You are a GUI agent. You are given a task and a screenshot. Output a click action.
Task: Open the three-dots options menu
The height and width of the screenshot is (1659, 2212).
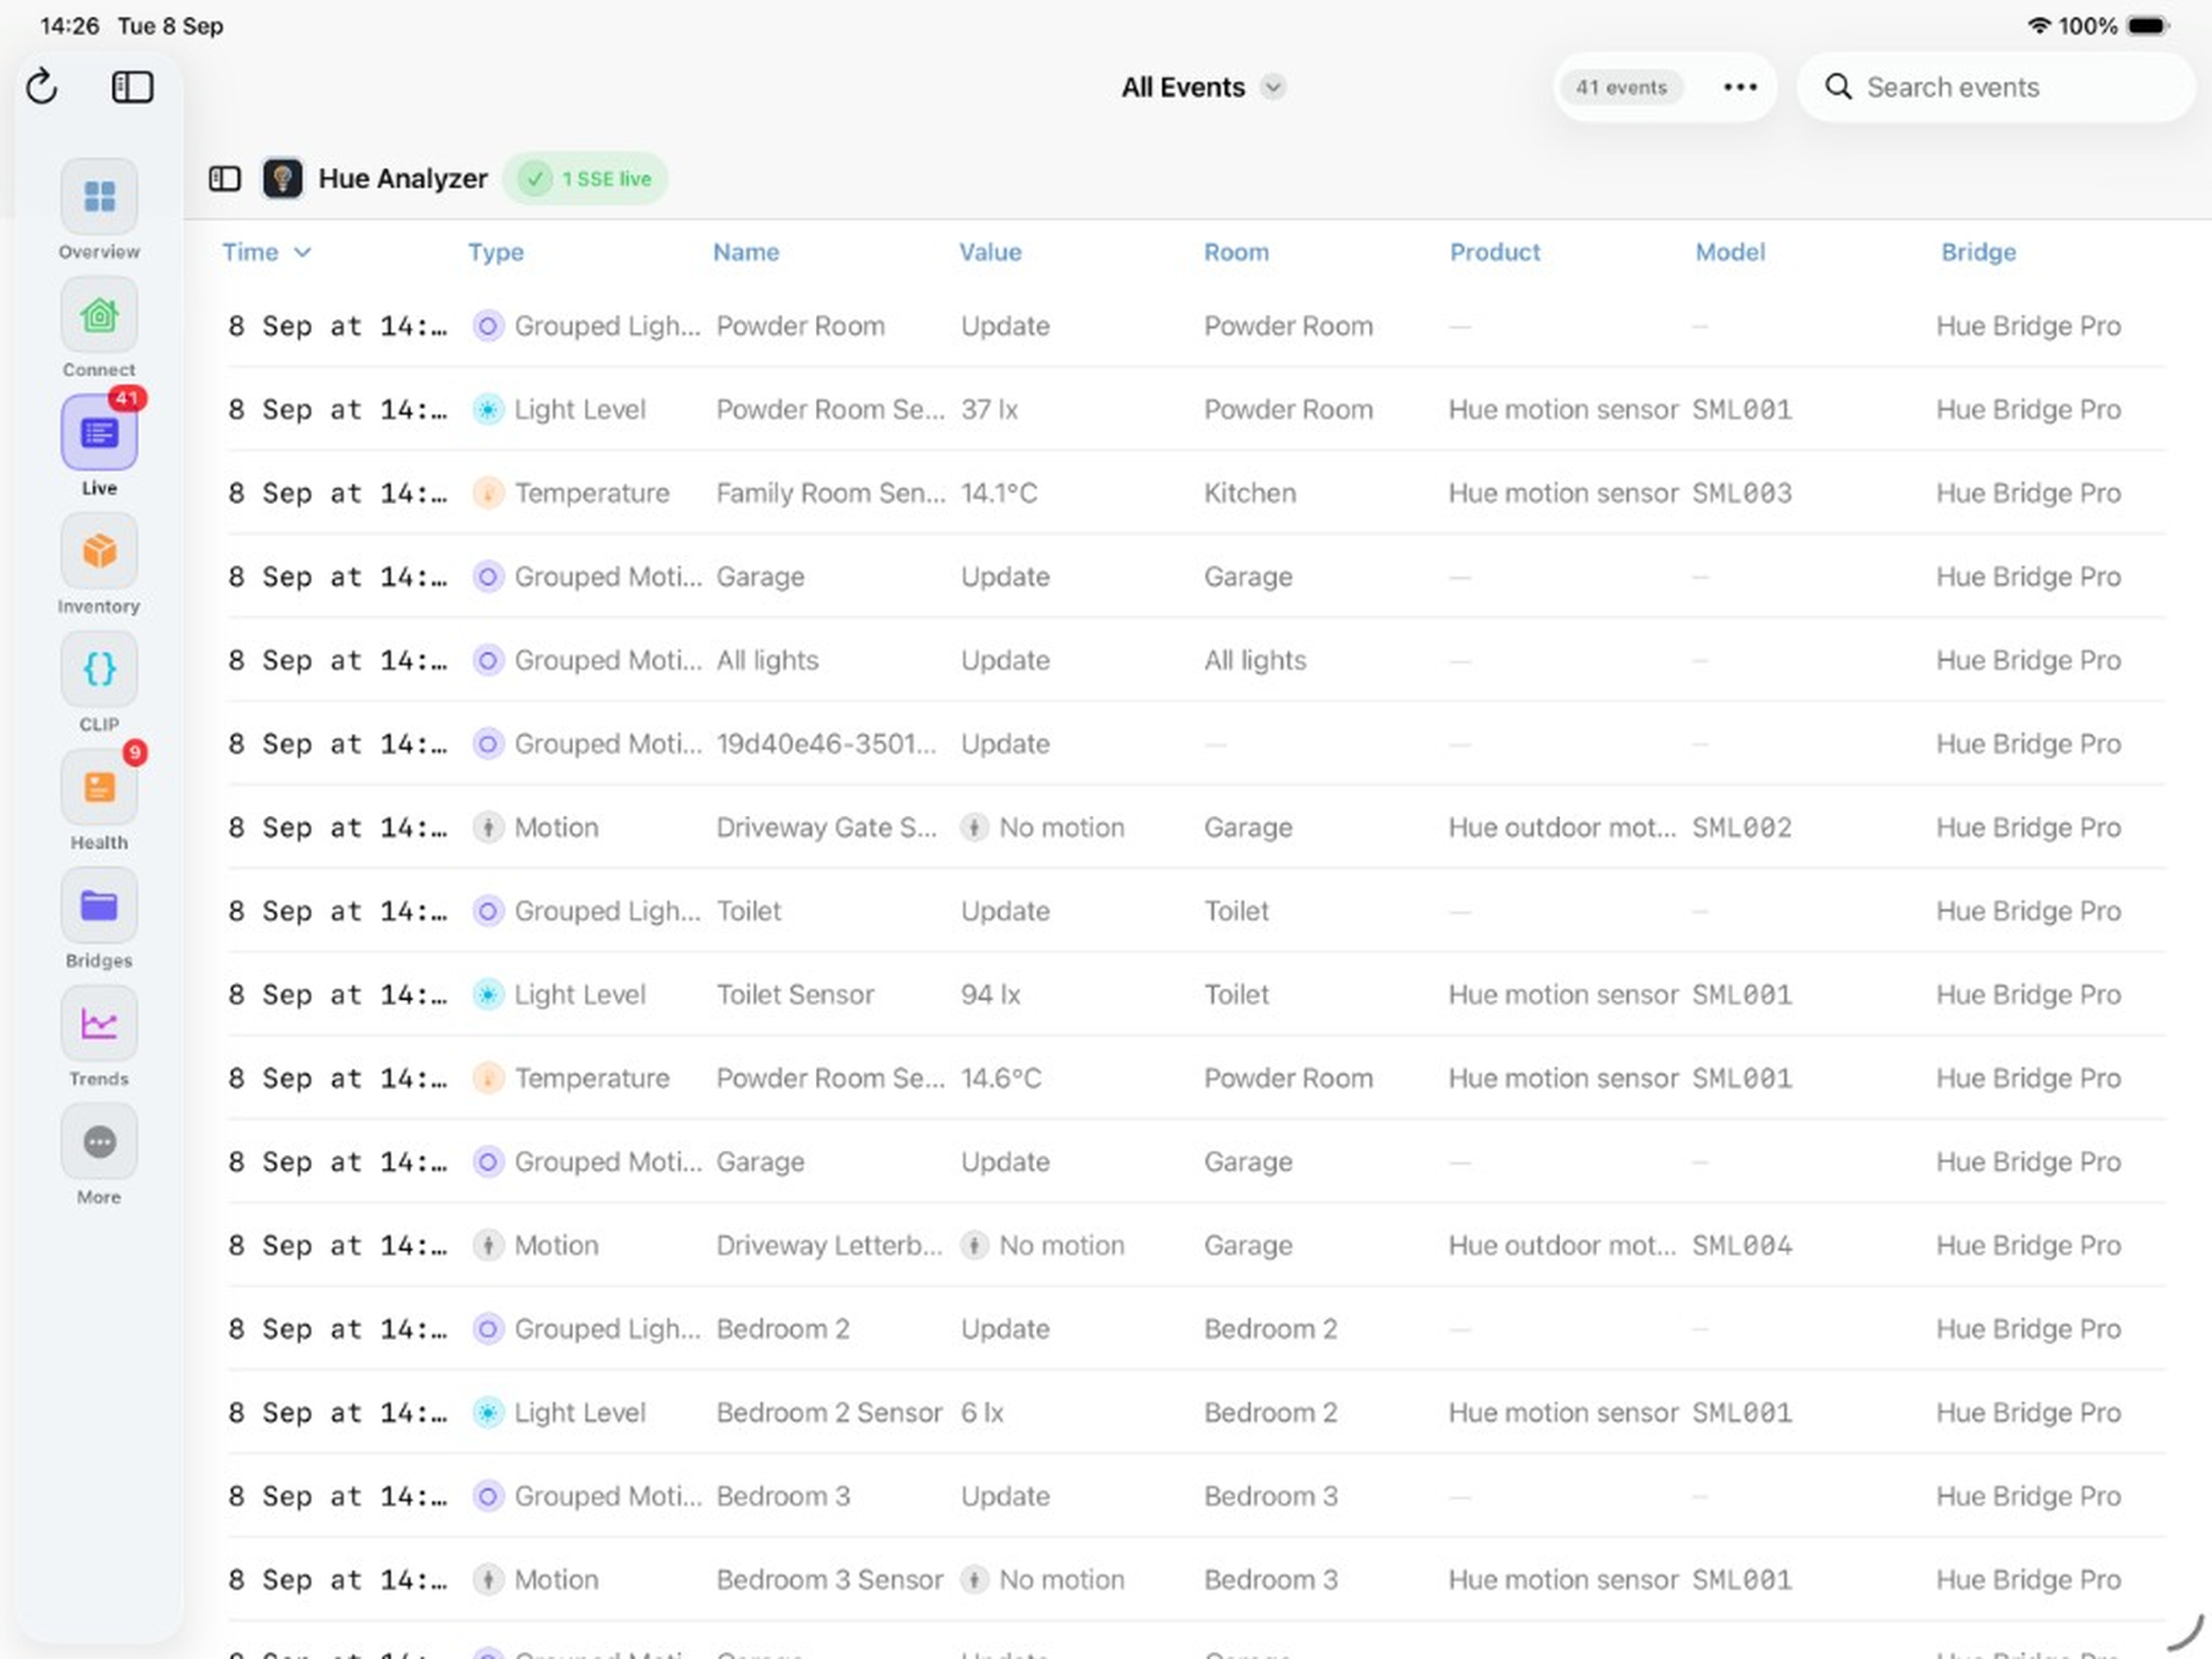[1740, 87]
